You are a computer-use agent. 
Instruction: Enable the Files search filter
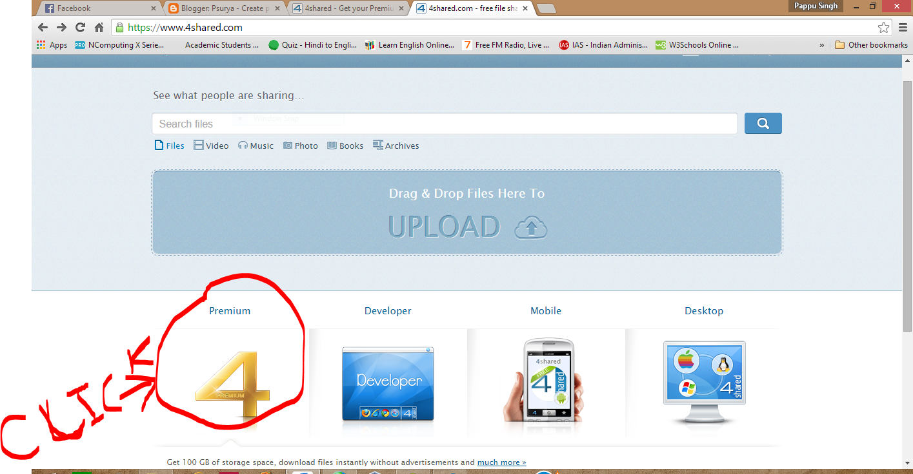(169, 146)
